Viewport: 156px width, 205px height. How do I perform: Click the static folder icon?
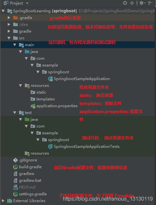(x=33, y=92)
